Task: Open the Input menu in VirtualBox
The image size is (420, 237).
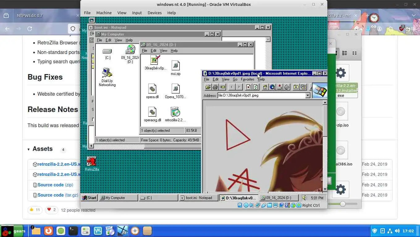Action: click(137, 13)
